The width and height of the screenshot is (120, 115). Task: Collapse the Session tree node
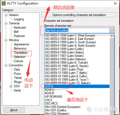[x=6, y=15]
